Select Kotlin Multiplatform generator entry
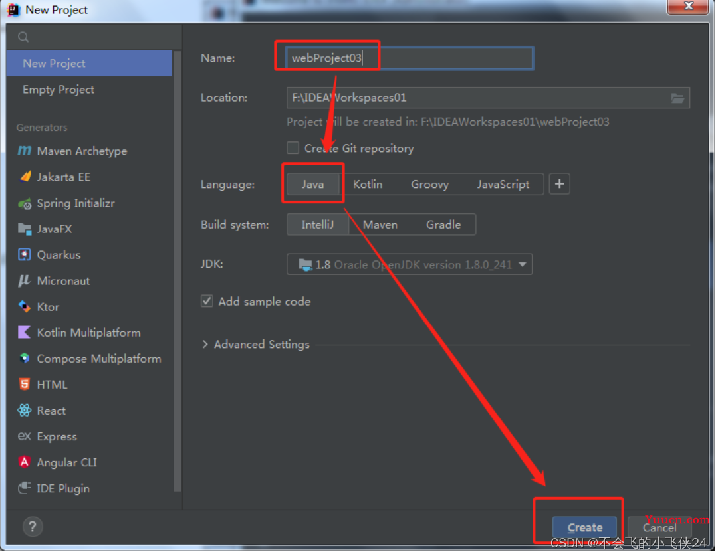718x556 pixels. pos(89,333)
